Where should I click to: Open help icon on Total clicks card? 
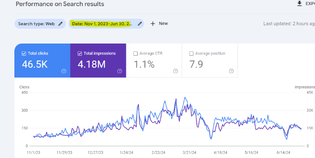64,71
